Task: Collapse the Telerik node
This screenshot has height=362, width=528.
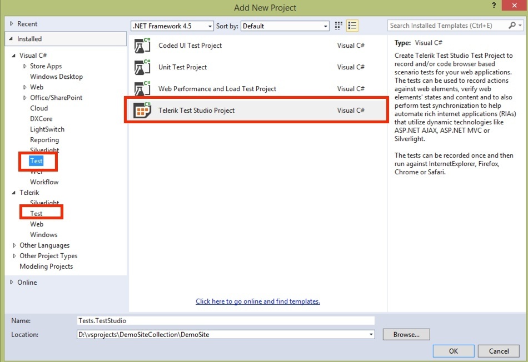Action: (x=13, y=193)
